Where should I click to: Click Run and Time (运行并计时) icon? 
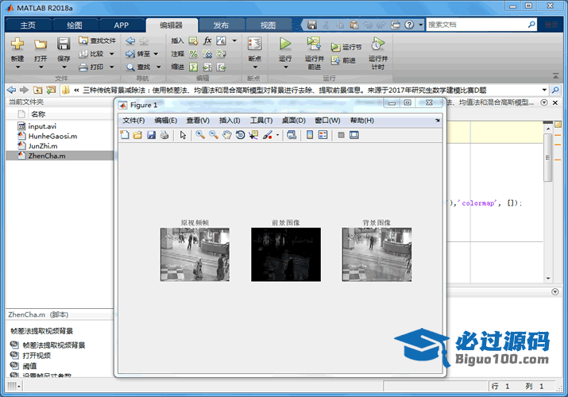(x=377, y=44)
